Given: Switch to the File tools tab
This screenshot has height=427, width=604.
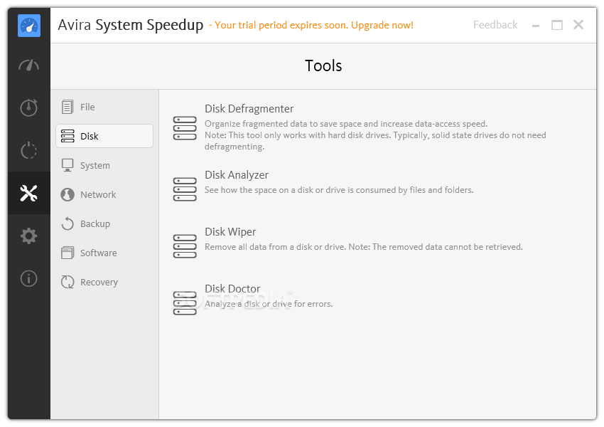Looking at the screenshot, I should click(x=104, y=107).
